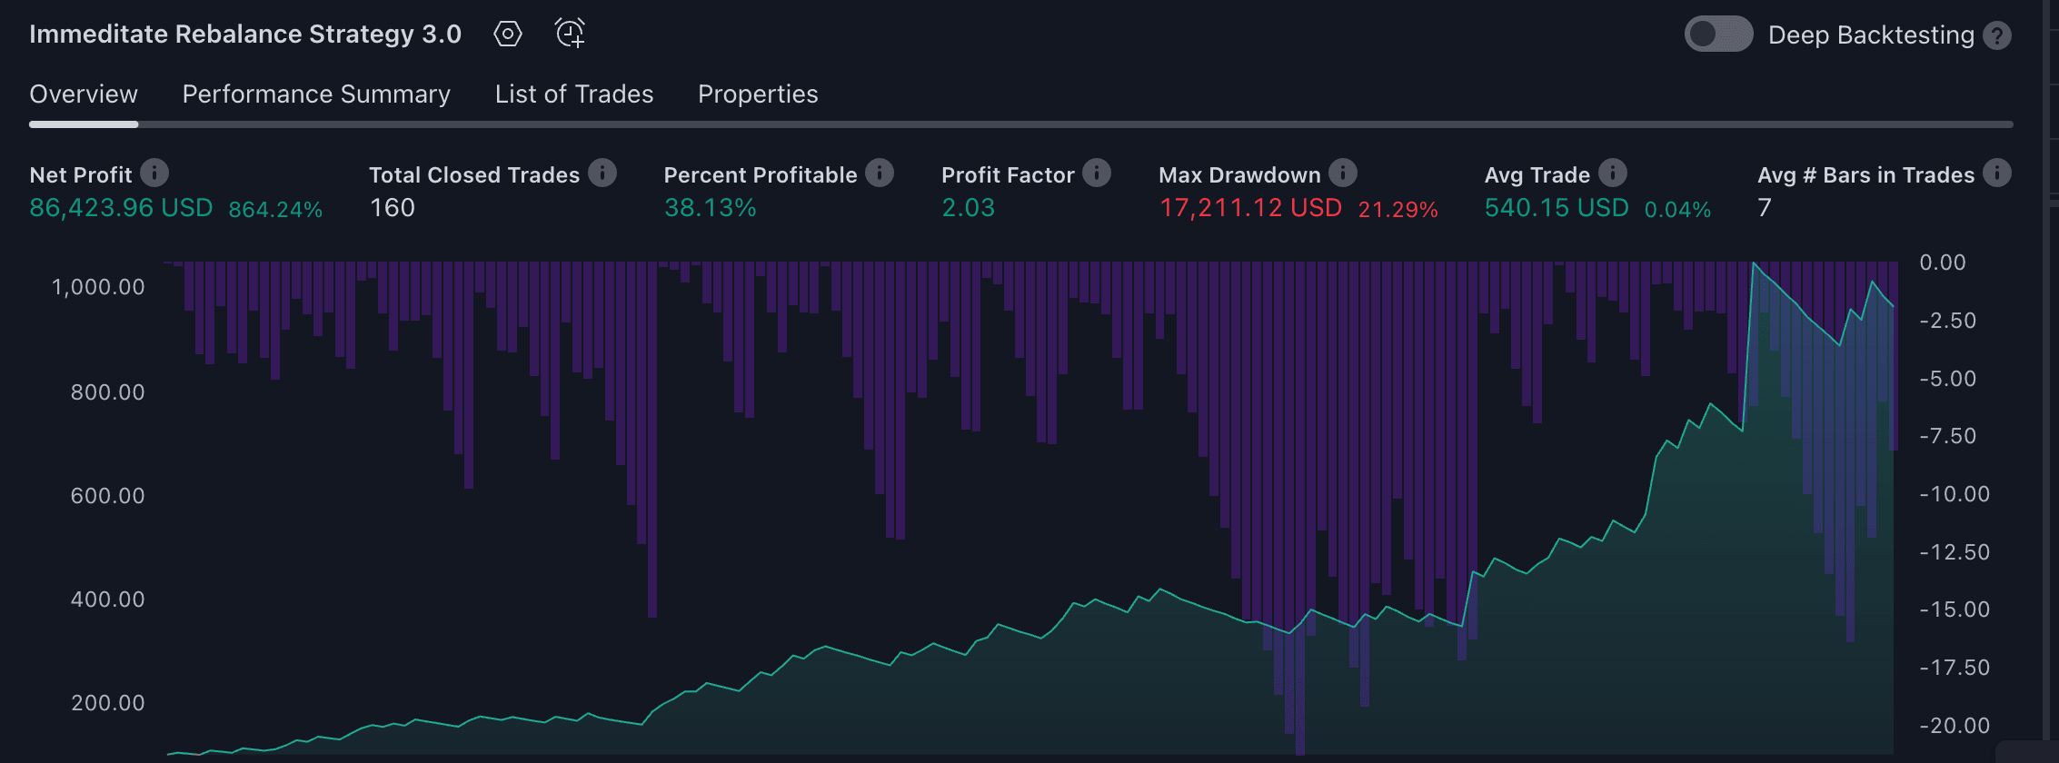Click the Net Profit metric label
Screen dimensions: 2059x763
point(81,174)
